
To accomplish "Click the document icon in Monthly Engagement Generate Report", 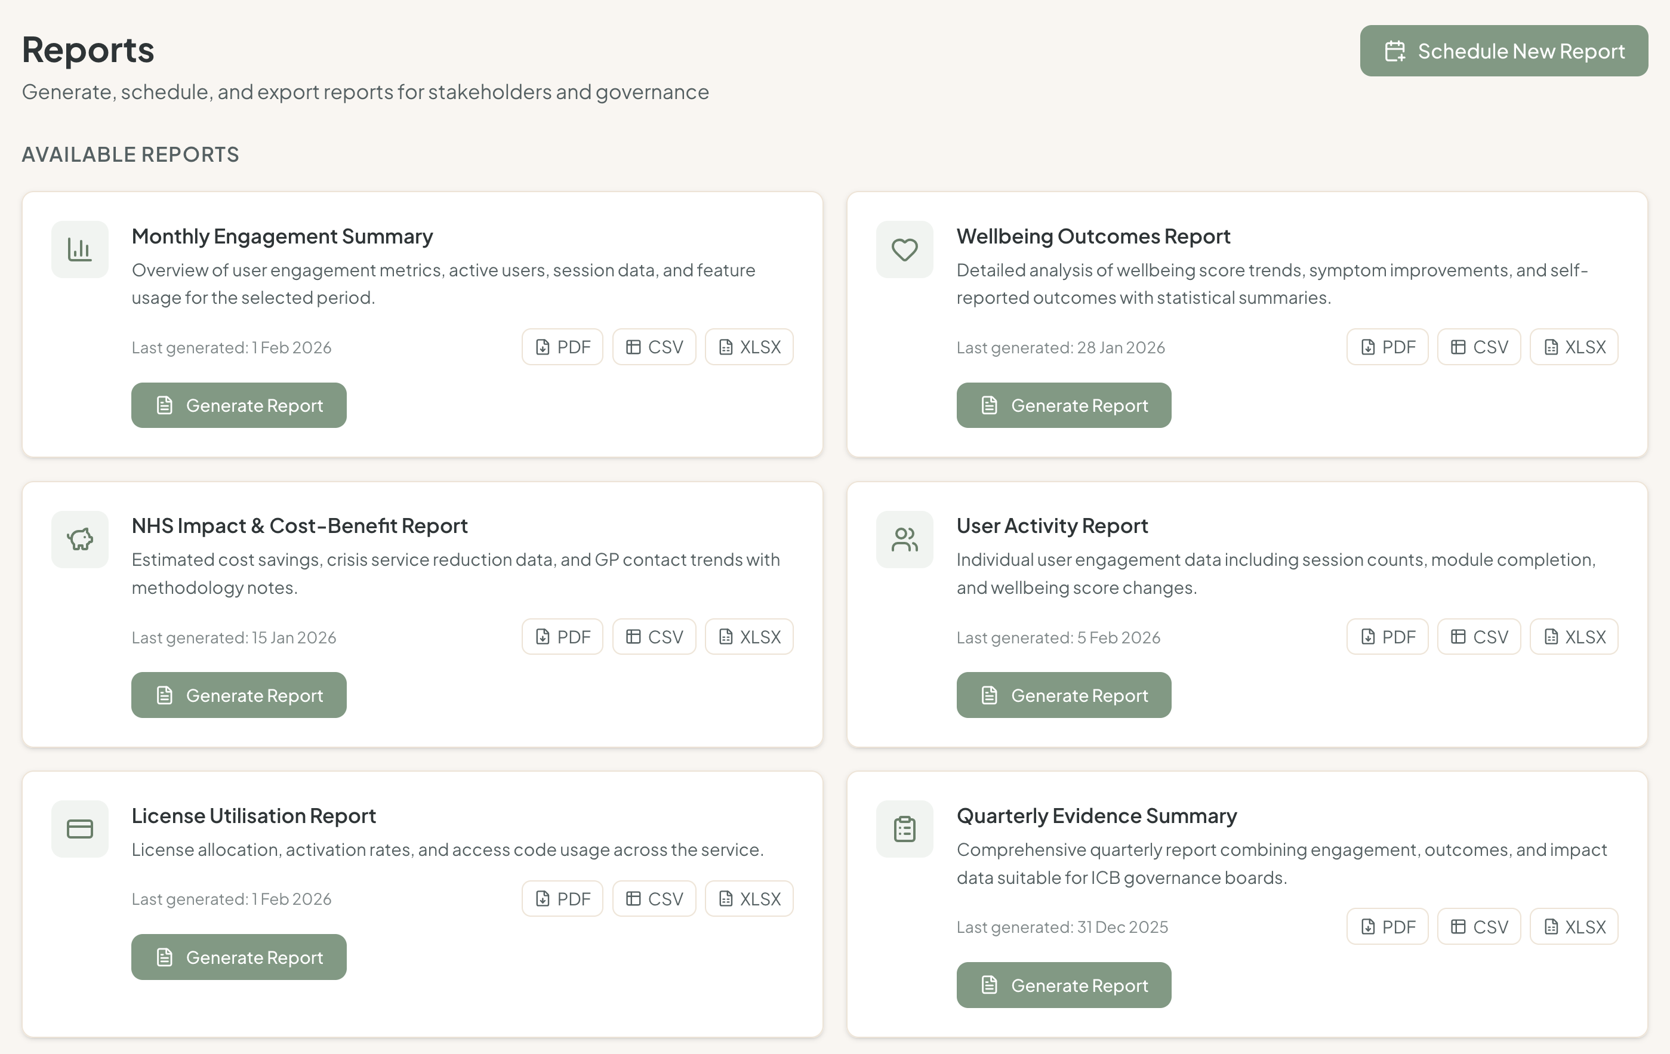I will pos(164,405).
